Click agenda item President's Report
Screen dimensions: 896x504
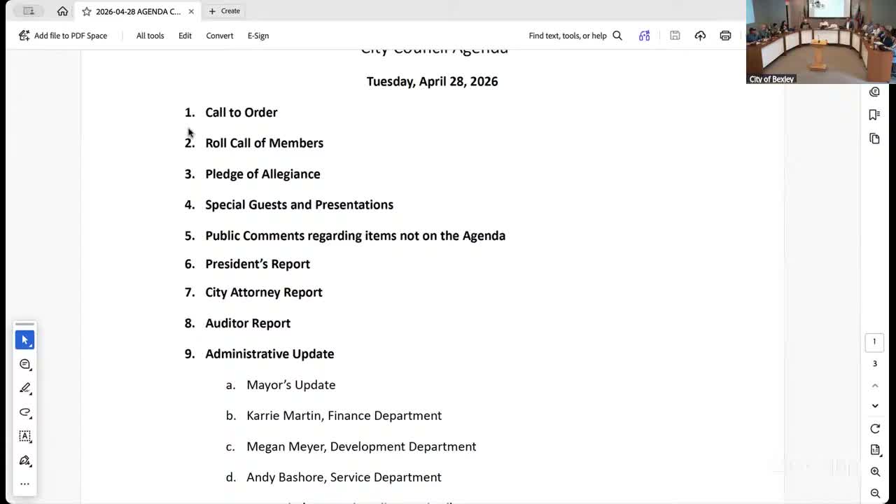coord(258,264)
